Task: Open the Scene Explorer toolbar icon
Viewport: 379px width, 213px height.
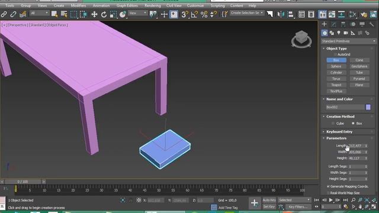Action: coord(301,14)
